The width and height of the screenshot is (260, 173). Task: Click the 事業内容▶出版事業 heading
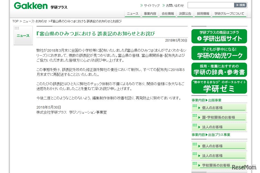[206, 100]
